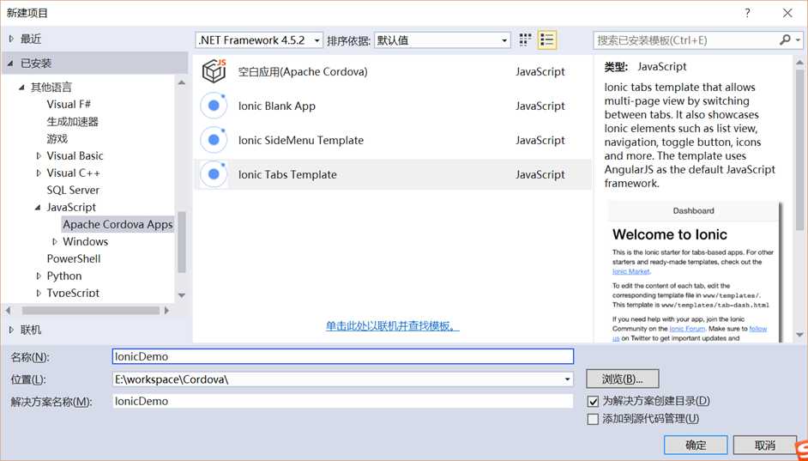Click description pane scroll down arrow

pos(799,335)
